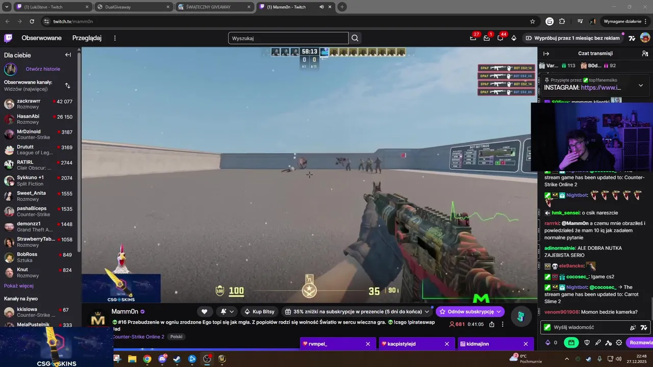
Task: Dismiss the kacpistylejd notification
Action: [447, 344]
